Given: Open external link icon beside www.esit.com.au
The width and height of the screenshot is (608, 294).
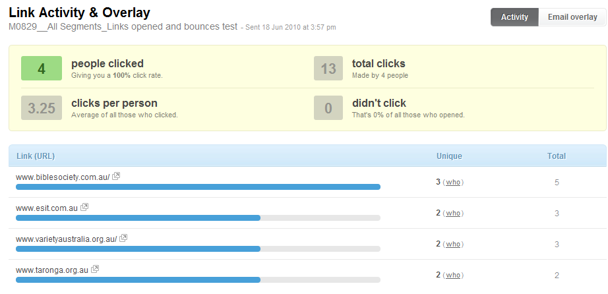Looking at the screenshot, I should (x=84, y=207).
